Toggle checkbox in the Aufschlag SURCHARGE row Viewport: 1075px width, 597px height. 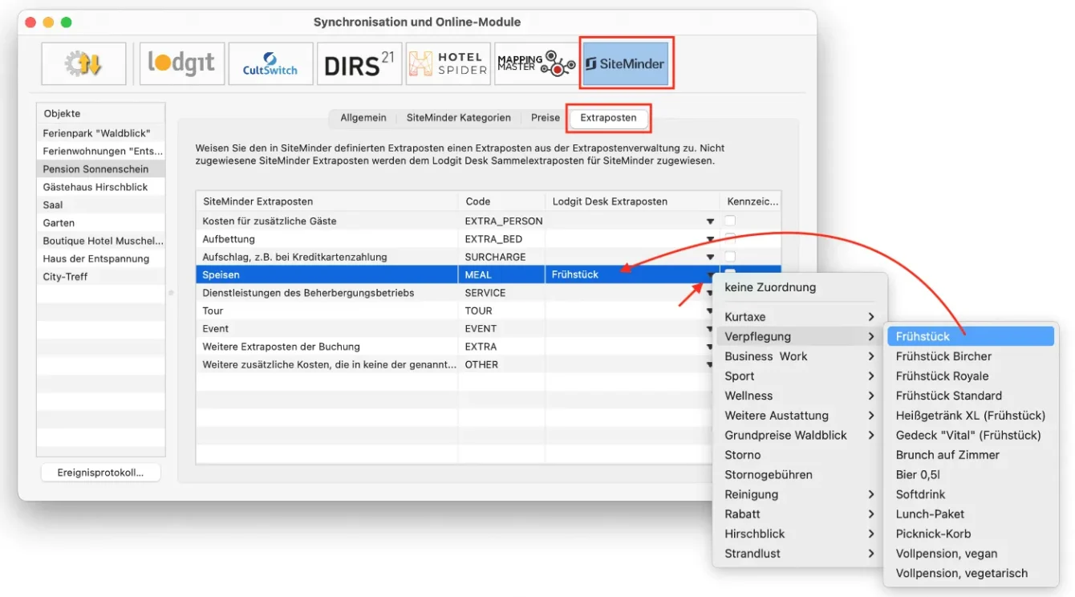point(730,257)
